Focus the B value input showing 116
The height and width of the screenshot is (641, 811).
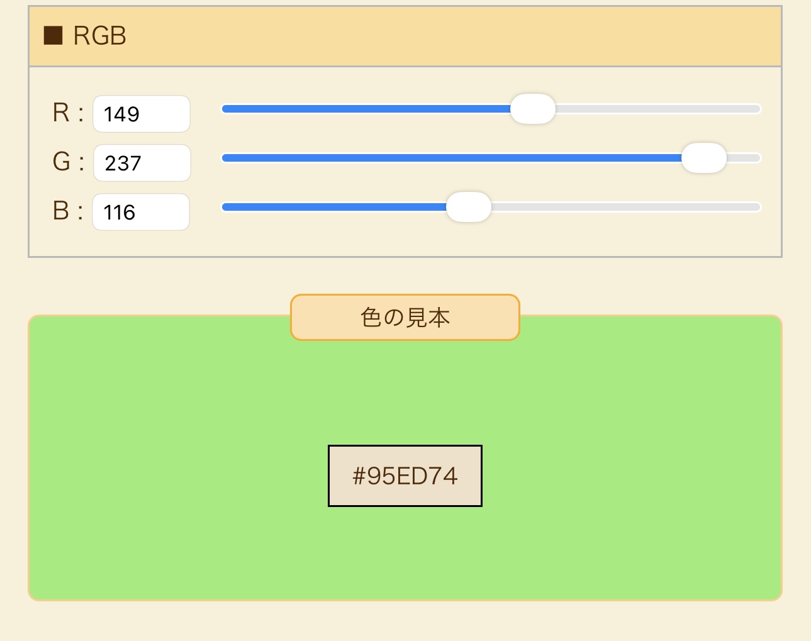[141, 212]
